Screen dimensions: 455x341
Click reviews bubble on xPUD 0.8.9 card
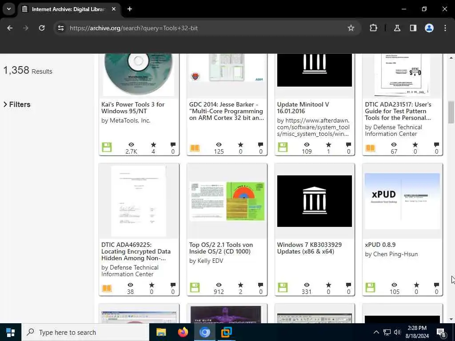[436, 285]
